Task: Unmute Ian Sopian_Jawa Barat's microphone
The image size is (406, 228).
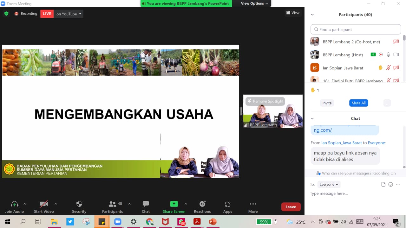Action: pyautogui.click(x=388, y=68)
